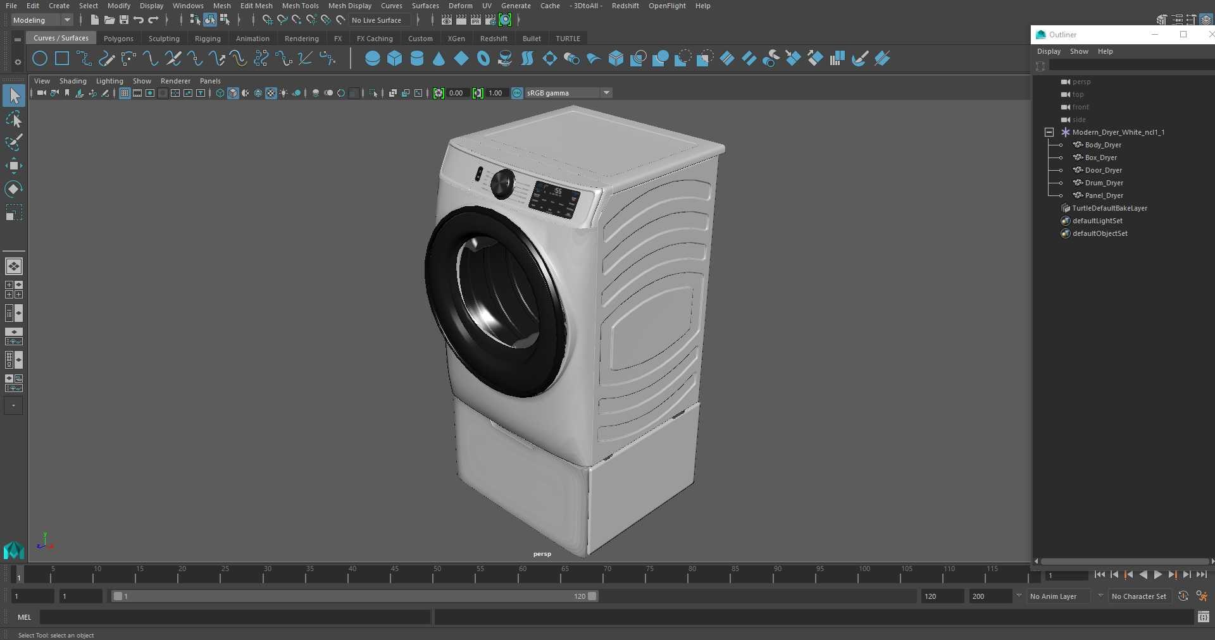Activate the Select tool in the toolbox
Viewport: 1215px width, 640px height.
point(14,95)
